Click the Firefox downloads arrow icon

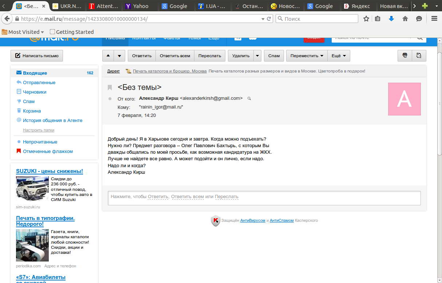pos(391,19)
